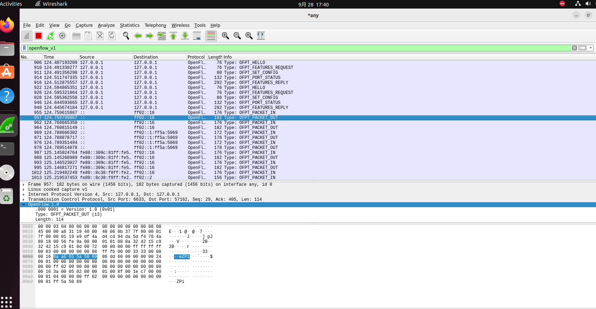
Task: Open the Wireless menu
Action: (180, 25)
